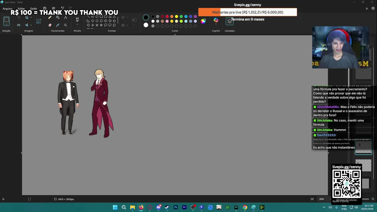
Task: Pick the pink color swatch
Action: [x=167, y=21]
